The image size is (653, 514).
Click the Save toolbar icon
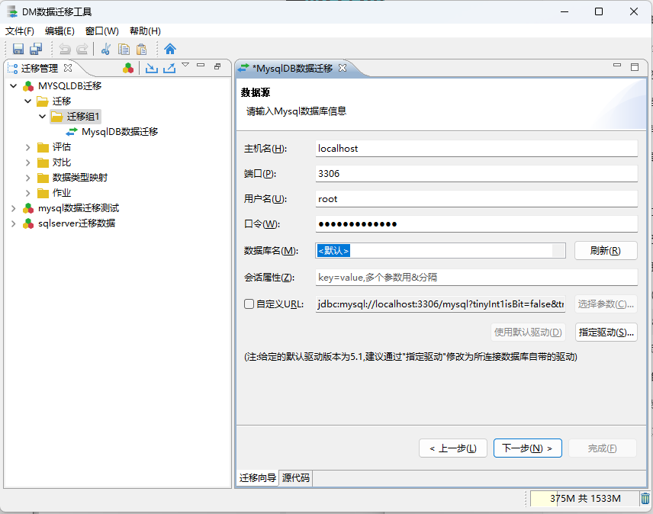point(18,49)
